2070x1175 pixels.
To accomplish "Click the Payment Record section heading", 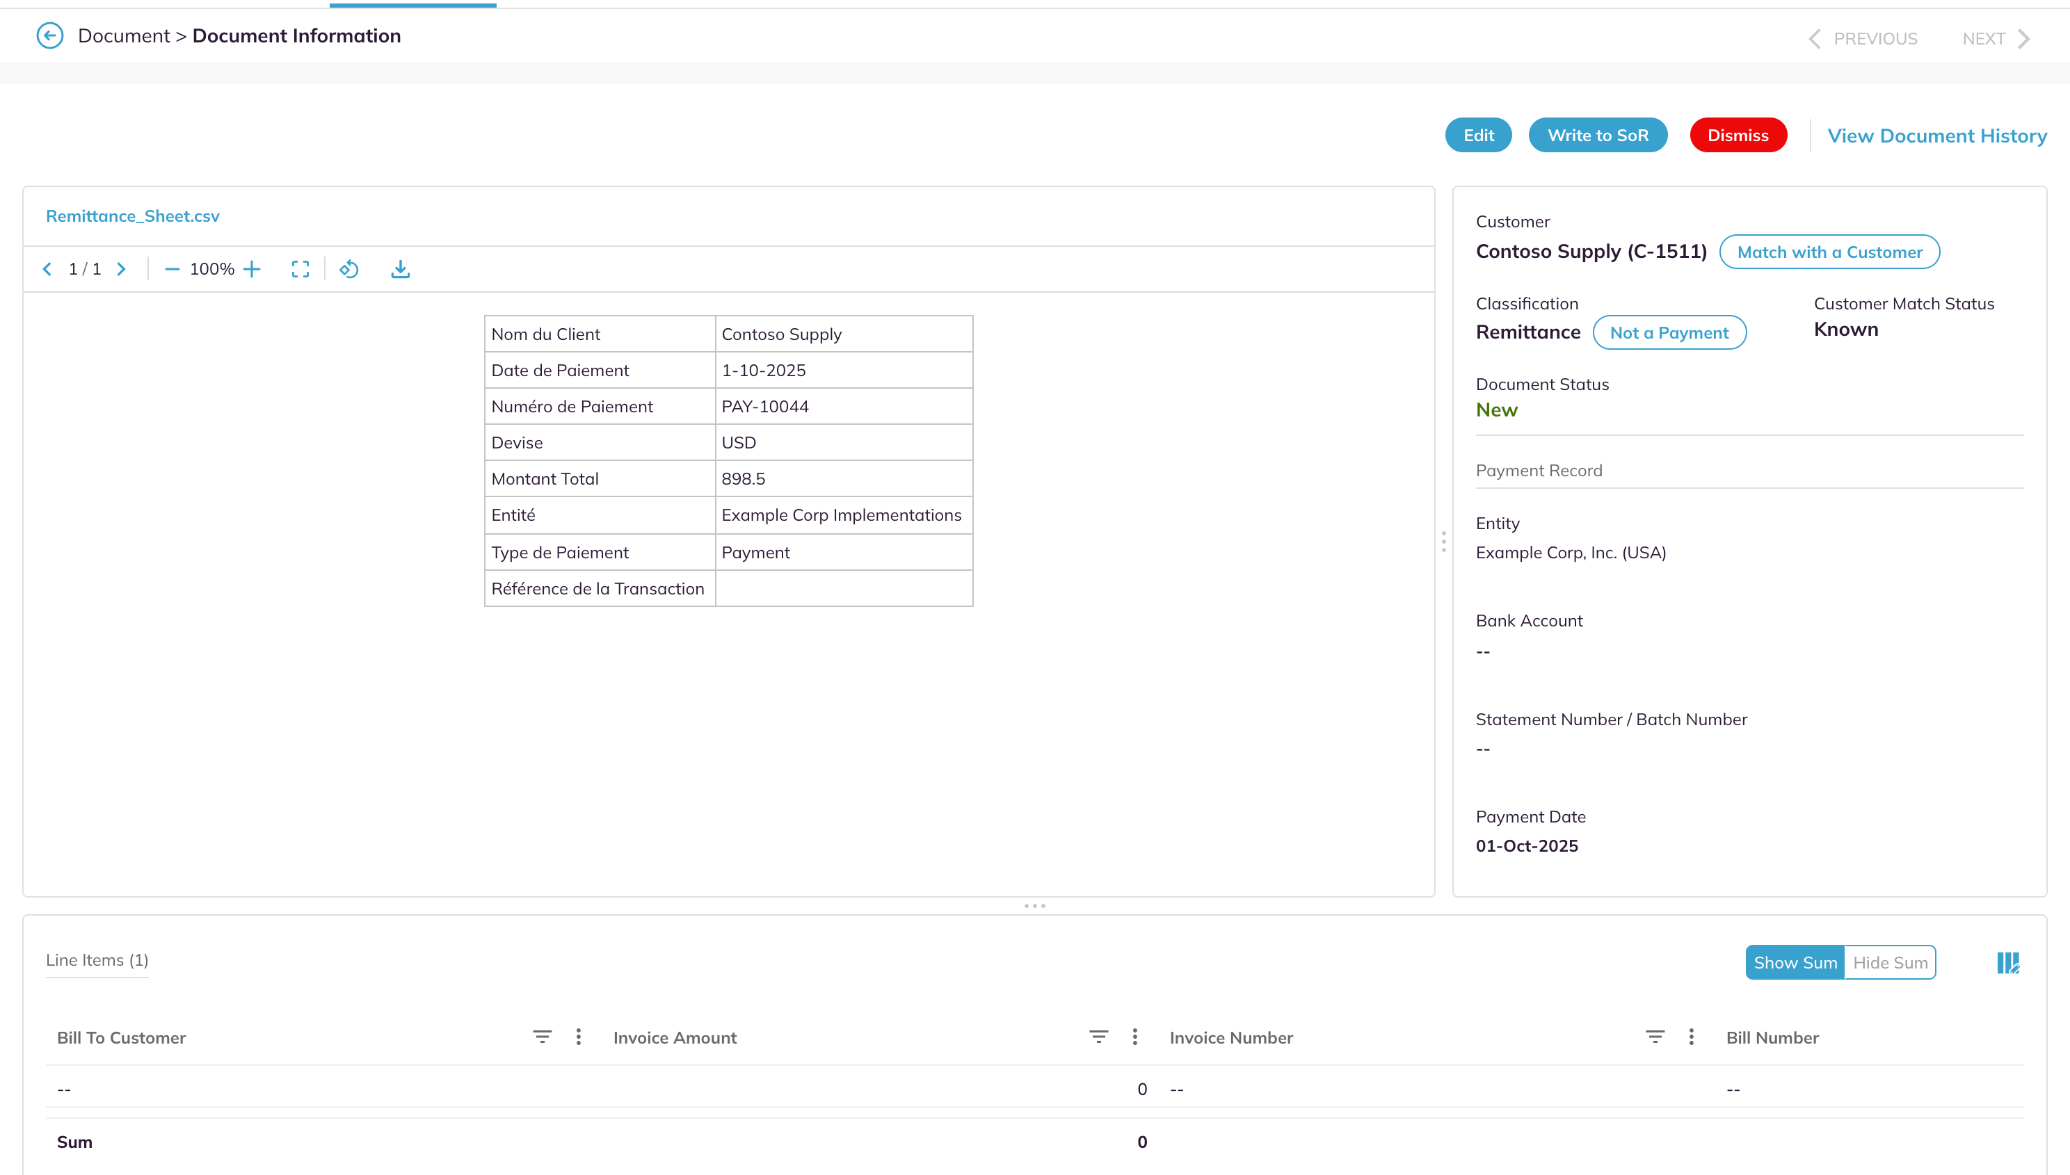I will click(x=1539, y=470).
